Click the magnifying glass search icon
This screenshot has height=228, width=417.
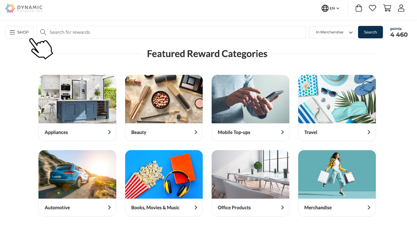43,32
